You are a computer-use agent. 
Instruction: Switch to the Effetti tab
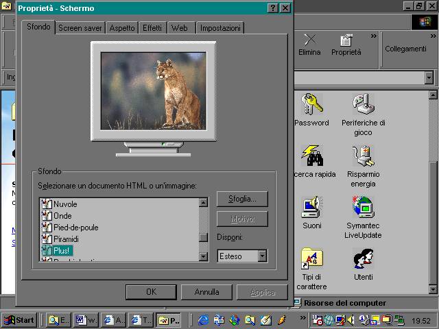coord(152,28)
